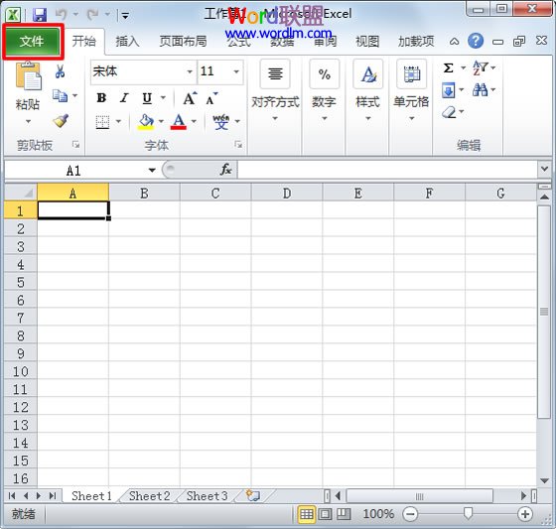The image size is (556, 529).
Task: Switch to the 插入 ribbon tab
Action: coord(127,42)
